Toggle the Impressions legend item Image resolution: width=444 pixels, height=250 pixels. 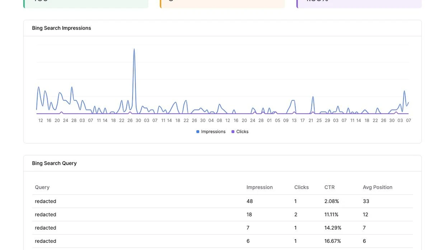[x=211, y=132]
